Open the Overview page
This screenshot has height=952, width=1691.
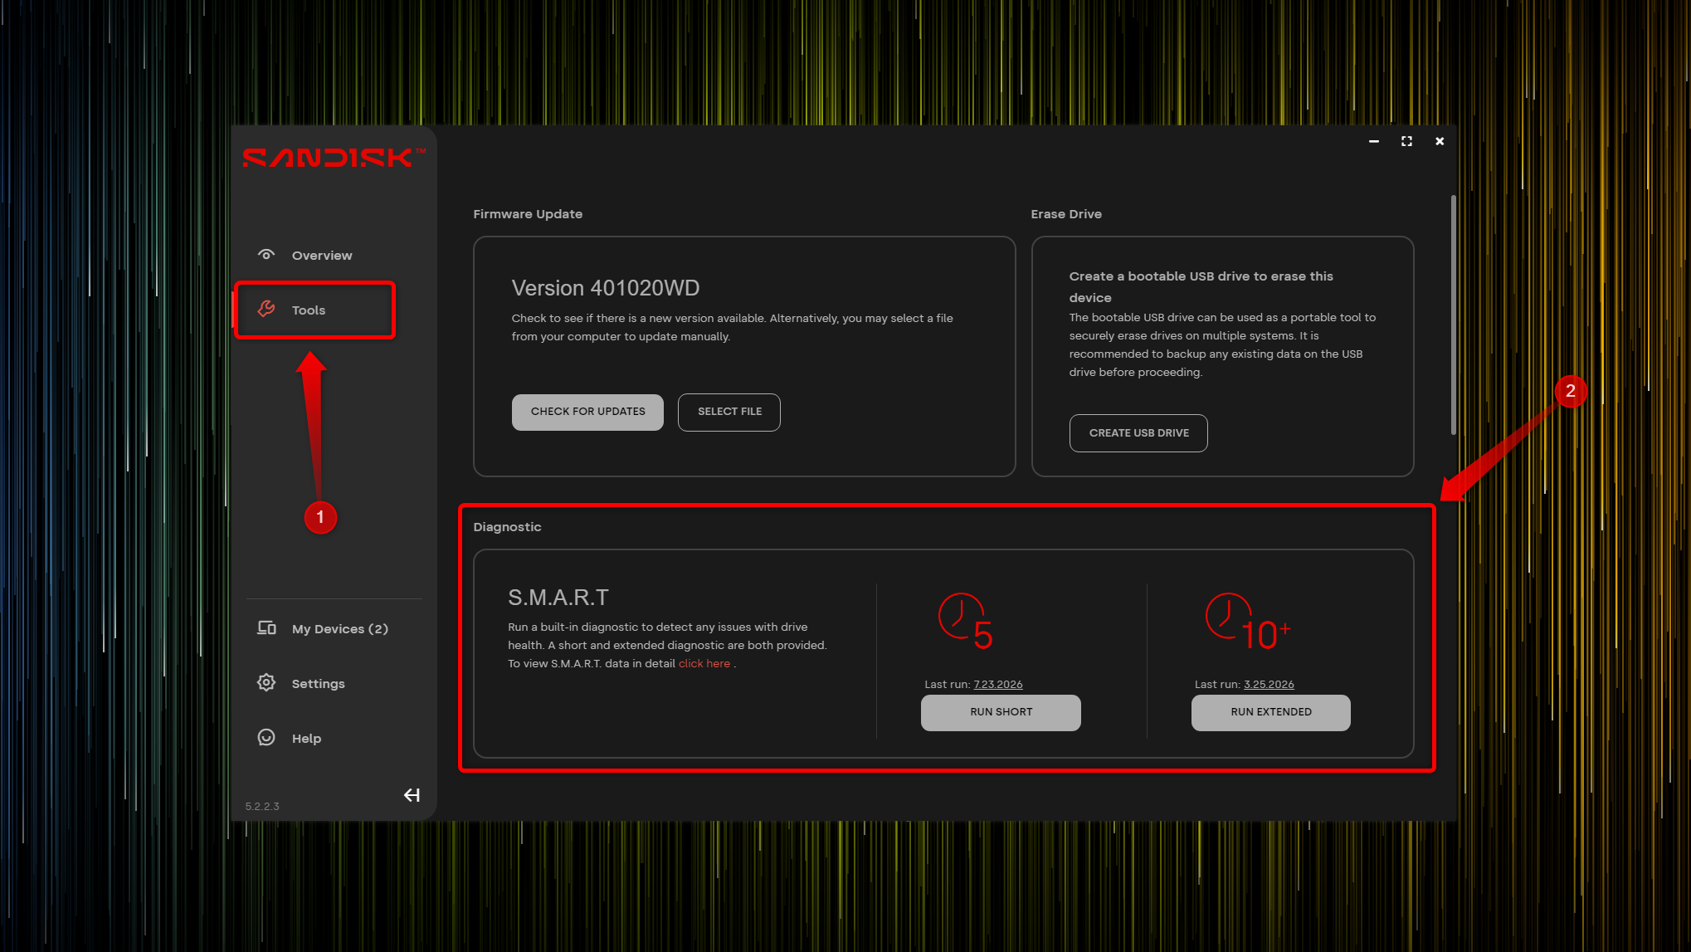point(322,256)
